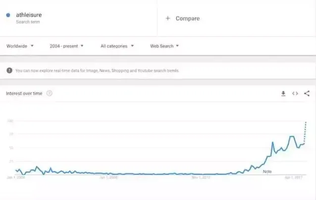Click the chart peak near 2016
The height and width of the screenshot is (200, 316).
tap(273, 142)
